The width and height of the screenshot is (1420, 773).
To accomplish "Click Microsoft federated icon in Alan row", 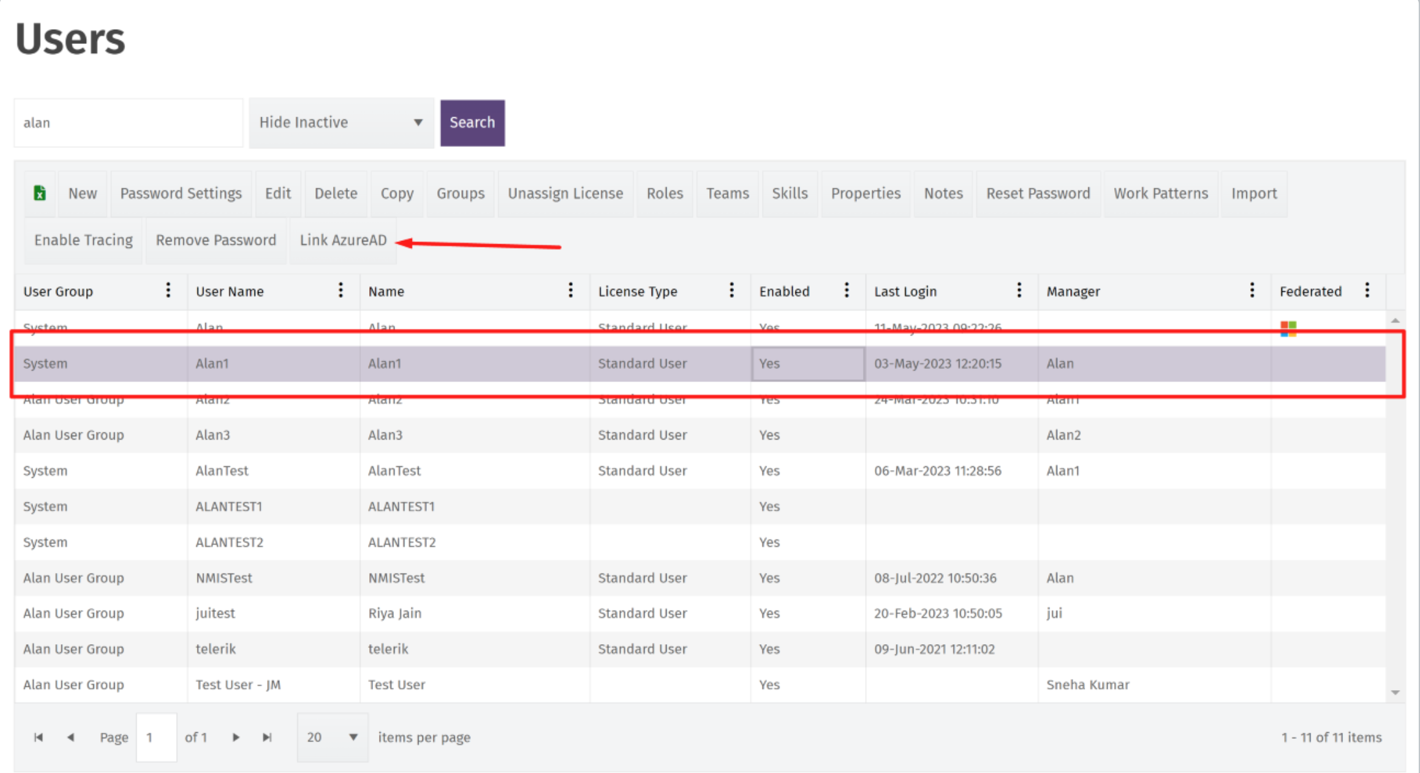I will point(1288,328).
